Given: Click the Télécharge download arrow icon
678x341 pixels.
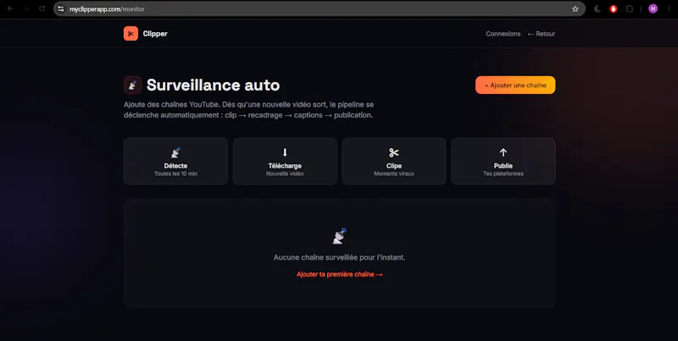Looking at the screenshot, I should [285, 152].
